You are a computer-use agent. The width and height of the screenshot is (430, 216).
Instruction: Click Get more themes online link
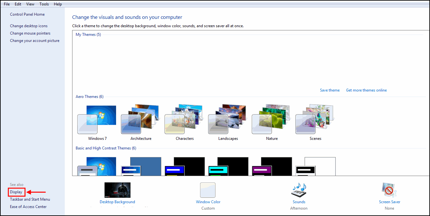[366, 90]
